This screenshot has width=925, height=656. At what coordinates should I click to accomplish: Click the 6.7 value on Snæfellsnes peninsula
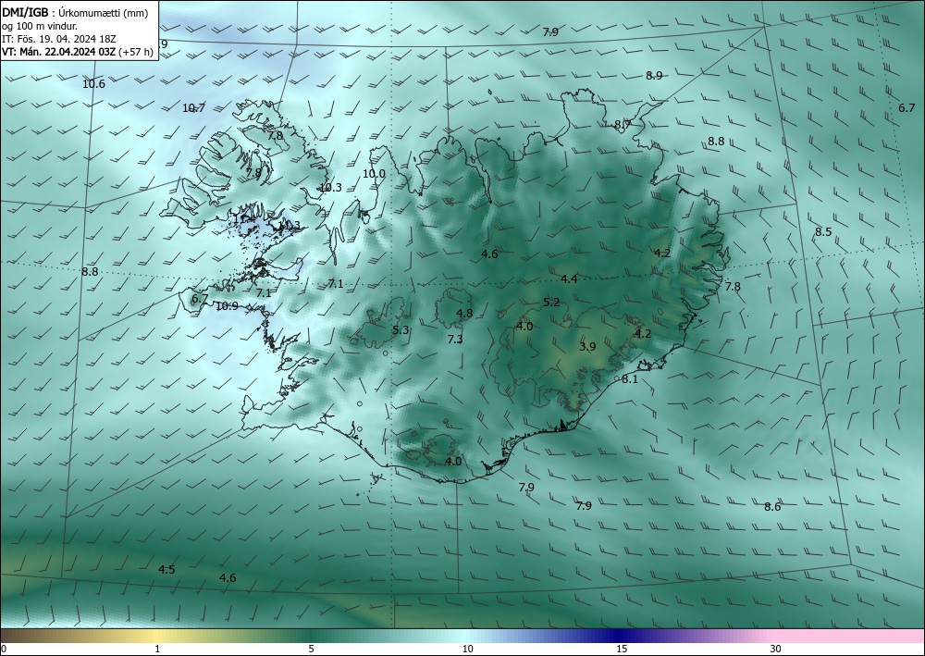[200, 299]
